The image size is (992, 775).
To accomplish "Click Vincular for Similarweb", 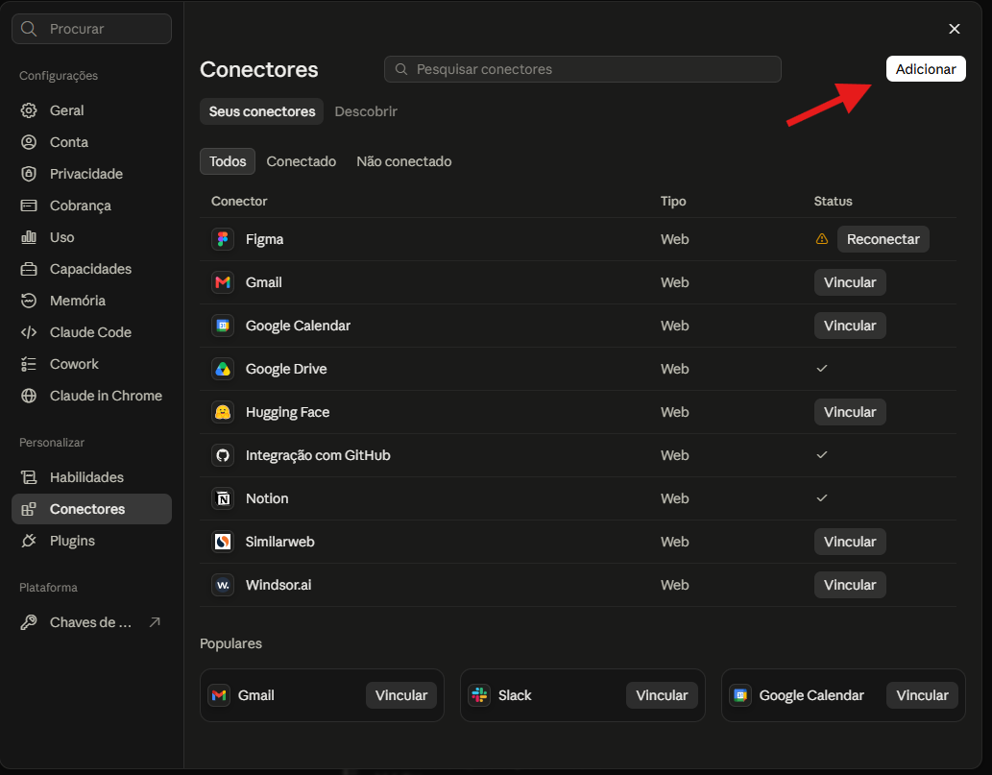I will pos(850,542).
